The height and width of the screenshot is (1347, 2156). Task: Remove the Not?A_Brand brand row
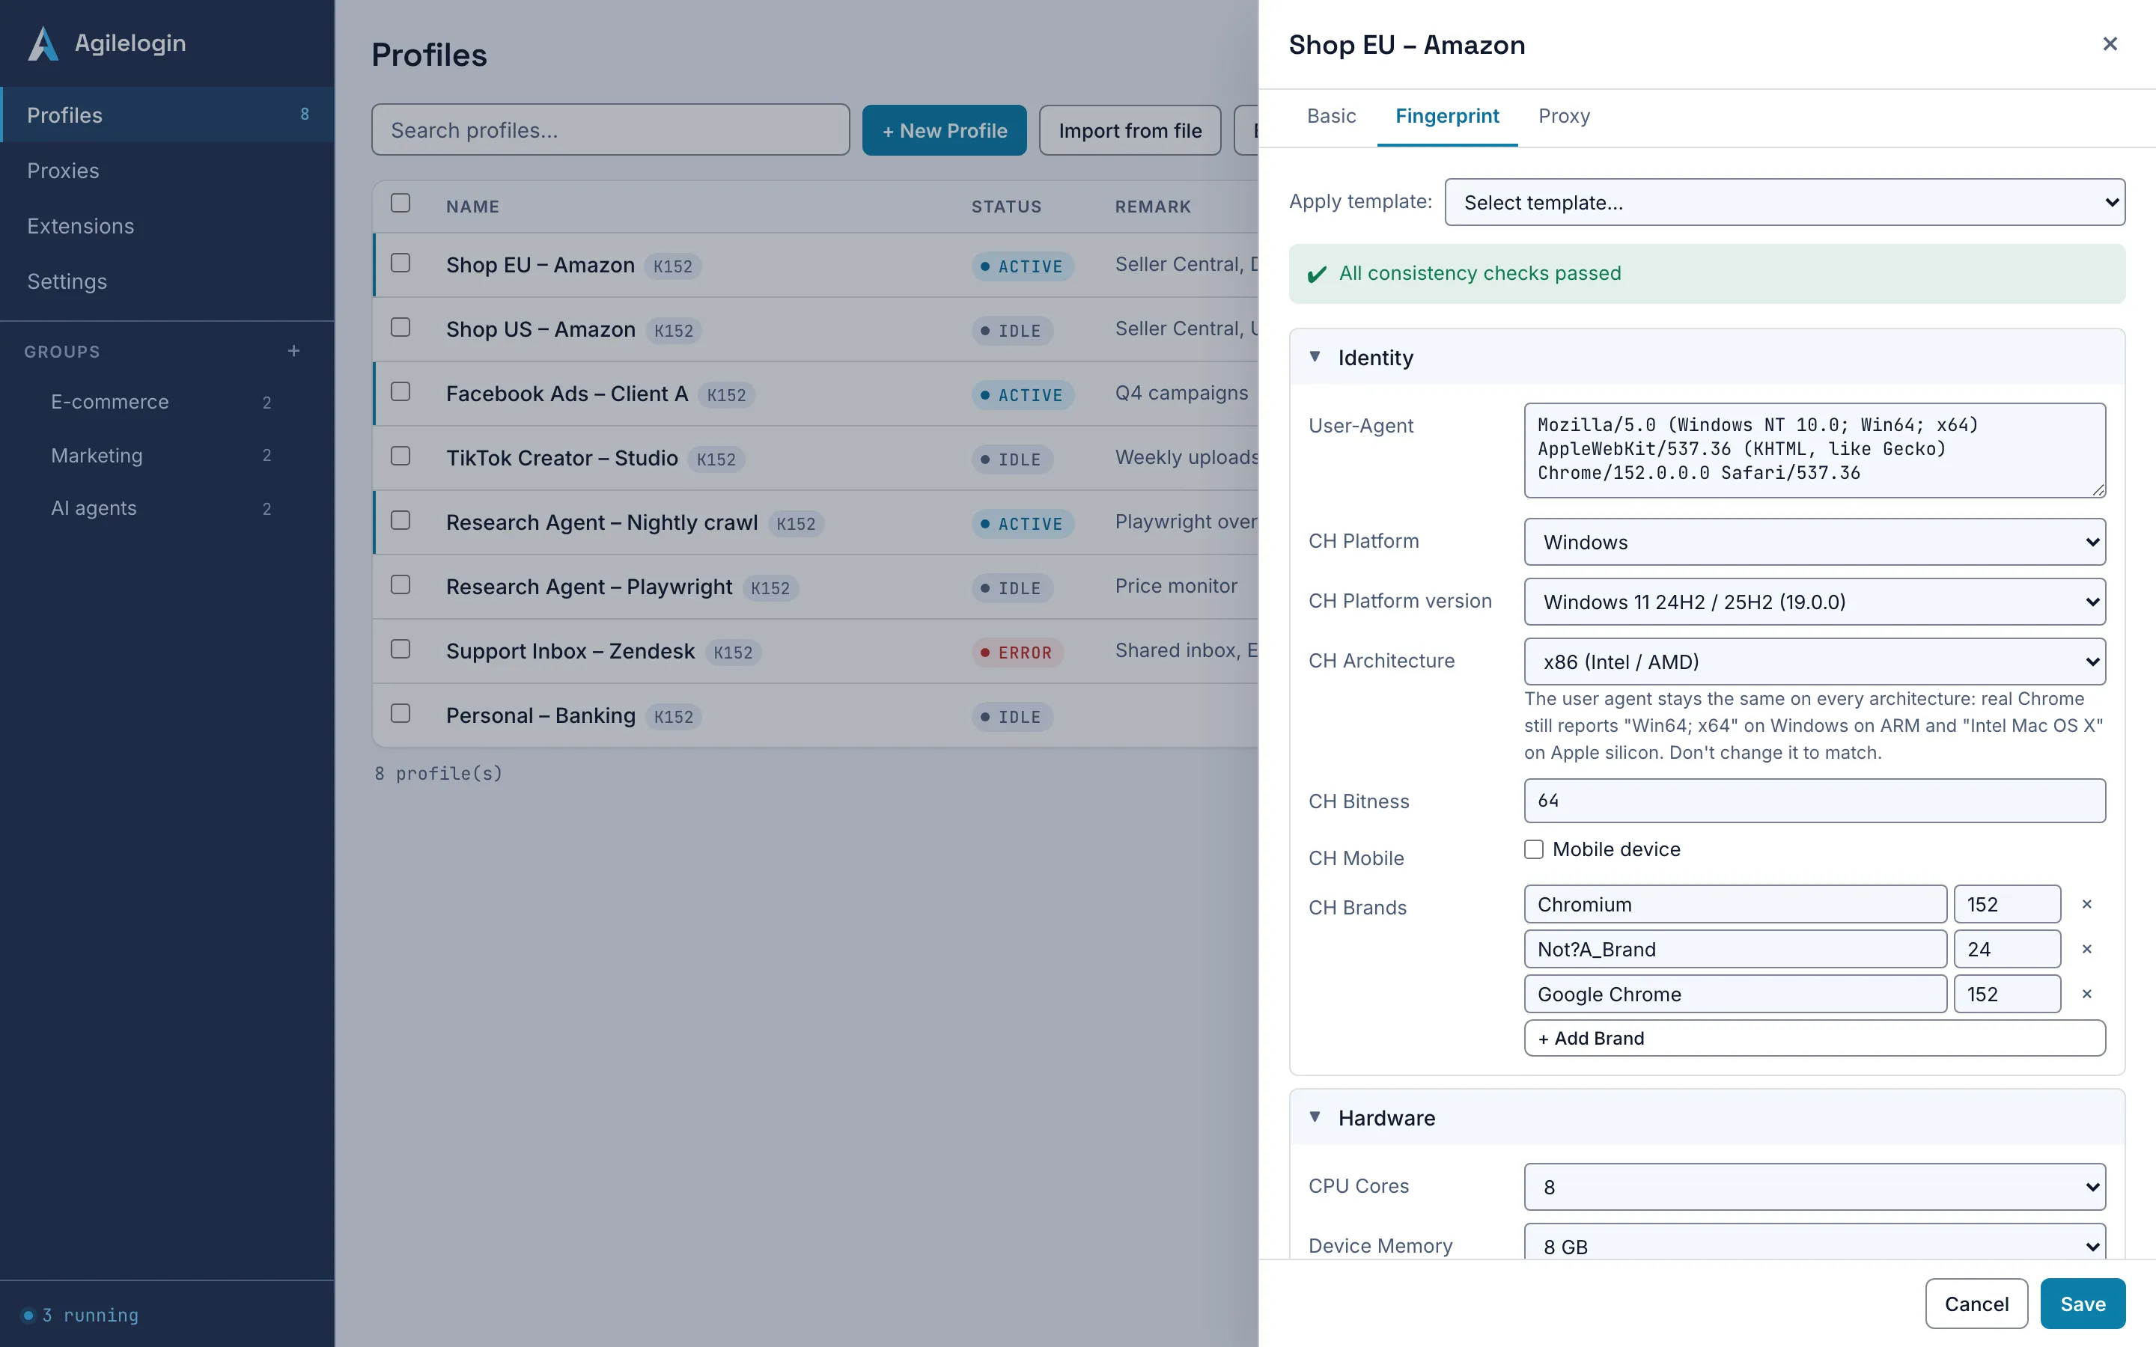coord(2086,949)
